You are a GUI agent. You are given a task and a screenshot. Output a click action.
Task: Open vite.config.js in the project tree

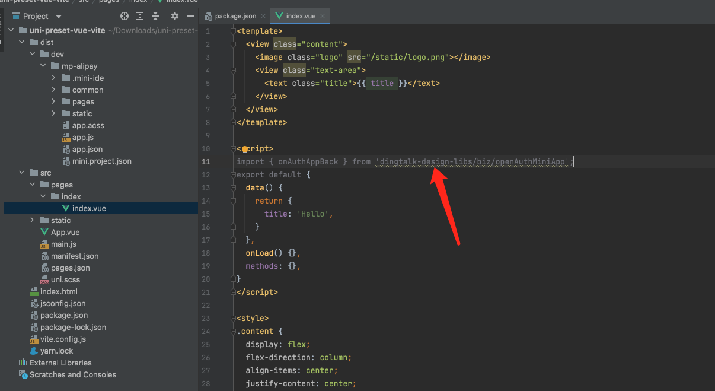click(62, 339)
